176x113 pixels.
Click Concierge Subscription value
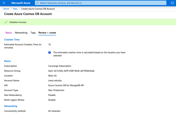tap(60, 66)
